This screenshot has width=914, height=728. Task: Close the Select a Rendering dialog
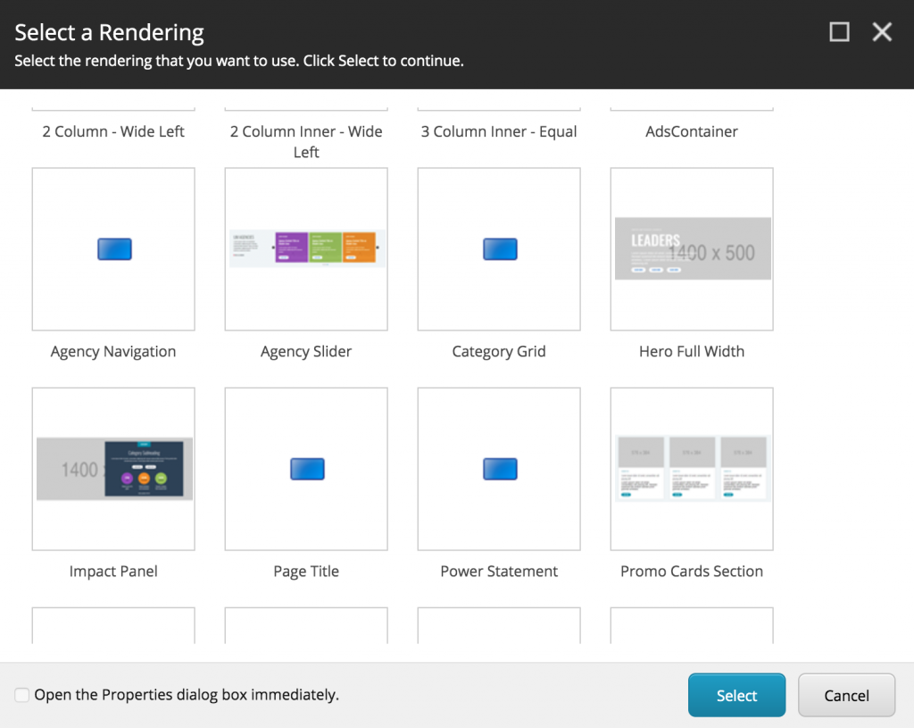882,31
